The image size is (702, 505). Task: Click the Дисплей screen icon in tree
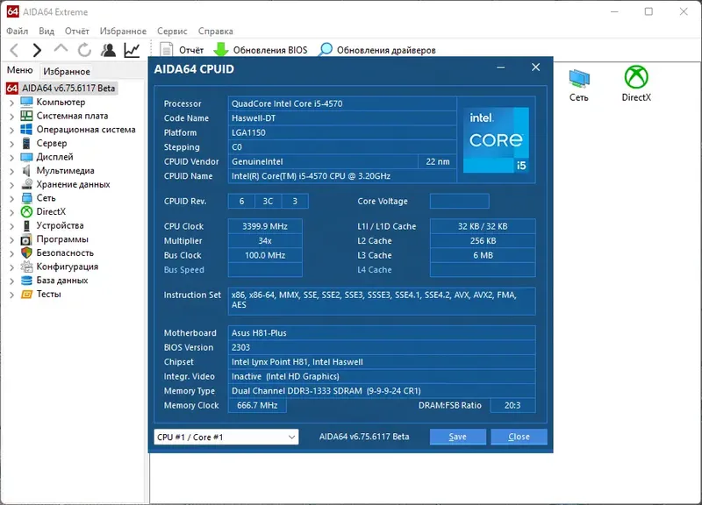26,157
